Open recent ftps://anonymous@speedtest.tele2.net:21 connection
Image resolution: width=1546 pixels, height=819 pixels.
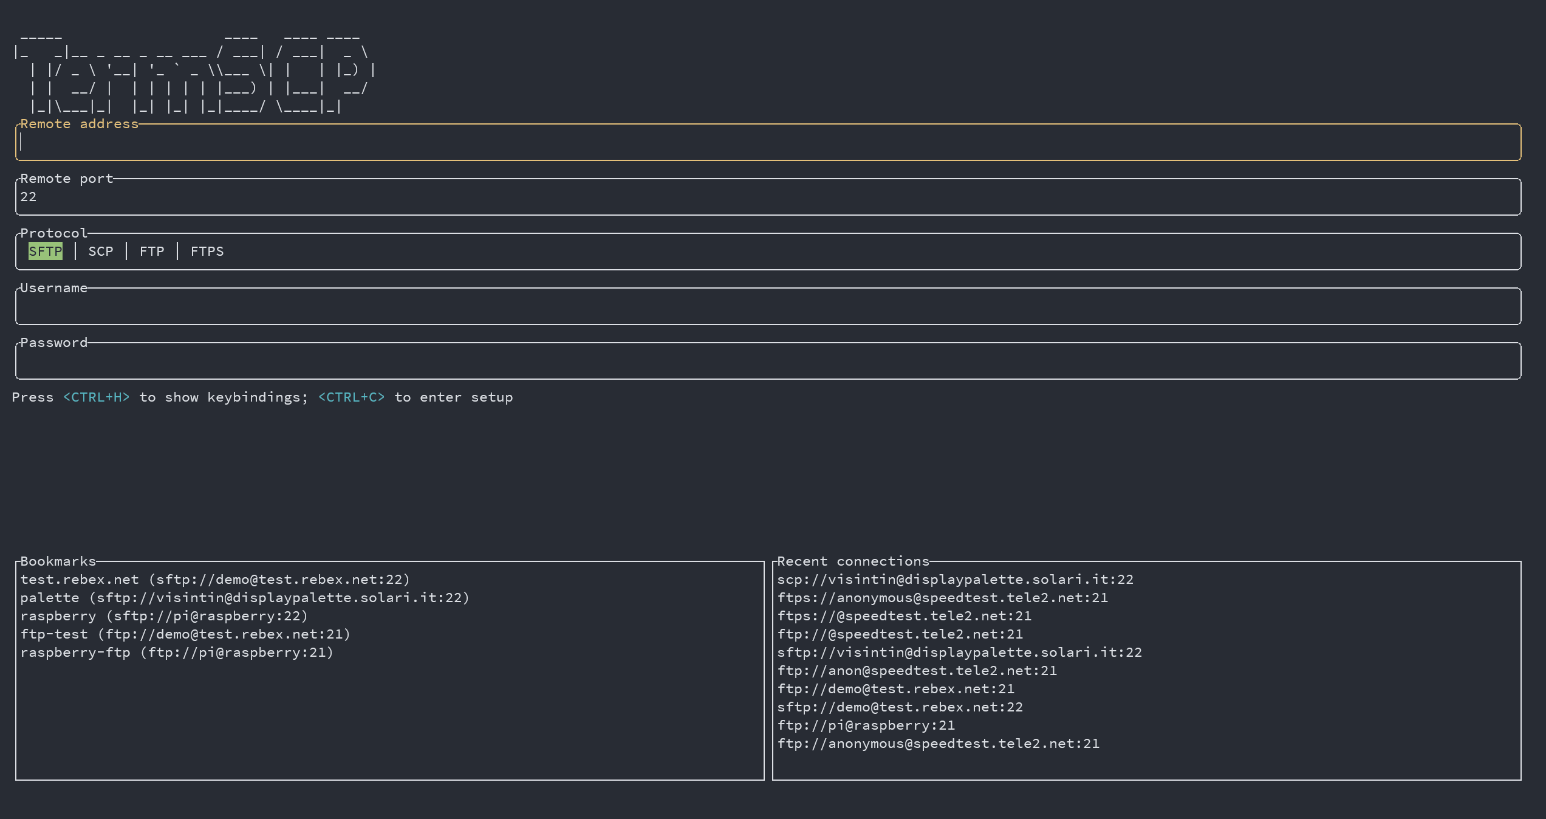(942, 598)
